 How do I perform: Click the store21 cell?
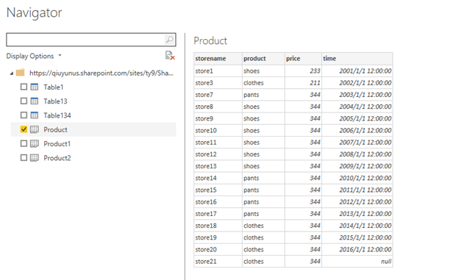pos(218,262)
